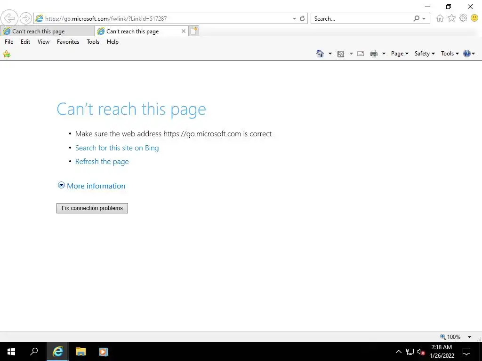Switch to first Can't reach this page tab
The image size is (482, 361).
[x=48, y=31]
